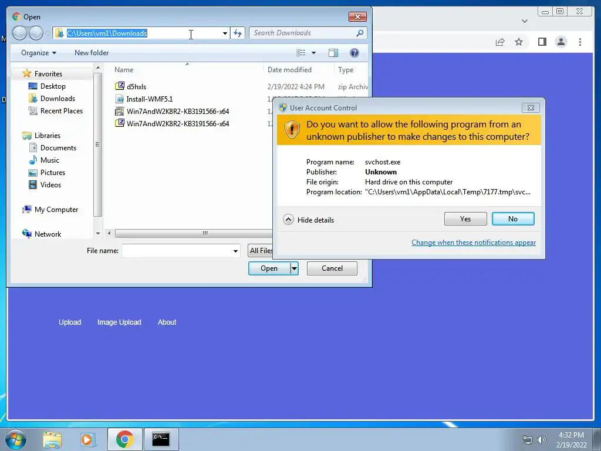This screenshot has width=601, height=451.
Task: Cancel the Open file dialog
Action: [332, 268]
